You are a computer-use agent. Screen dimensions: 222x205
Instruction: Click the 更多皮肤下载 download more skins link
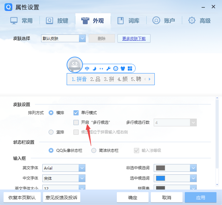[x=134, y=38]
